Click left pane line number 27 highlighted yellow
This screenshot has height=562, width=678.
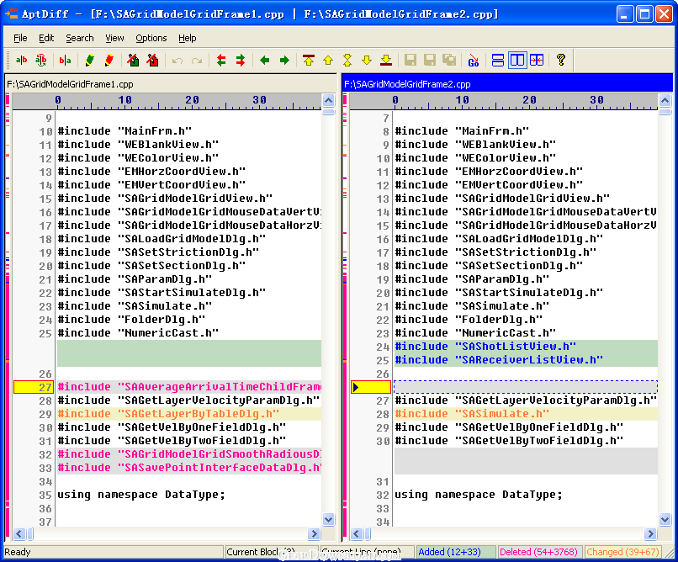34,387
